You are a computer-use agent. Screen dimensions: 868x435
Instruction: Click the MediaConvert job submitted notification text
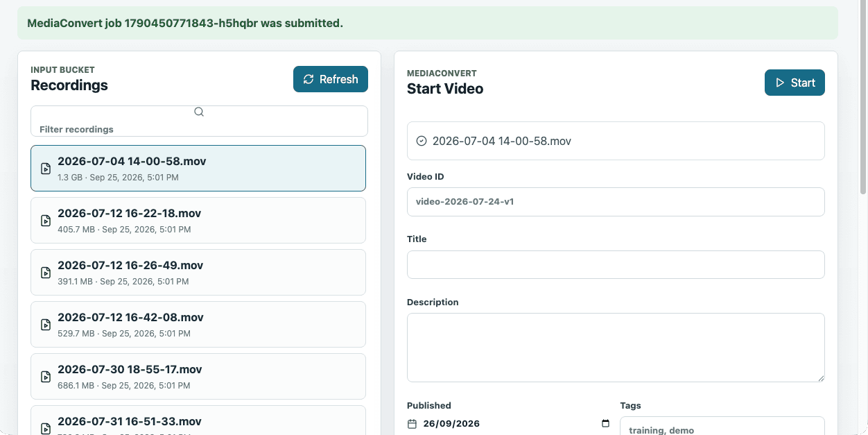pyautogui.click(x=185, y=24)
